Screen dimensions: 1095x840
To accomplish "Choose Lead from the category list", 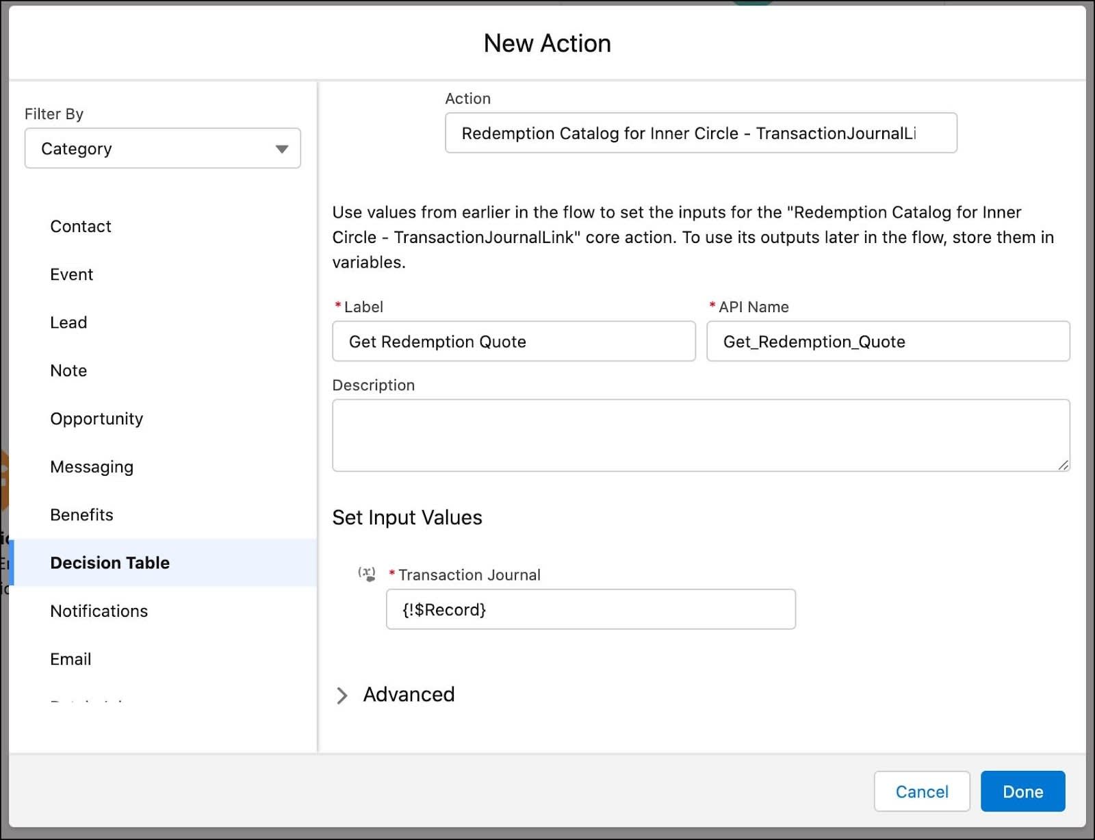I will click(x=68, y=322).
